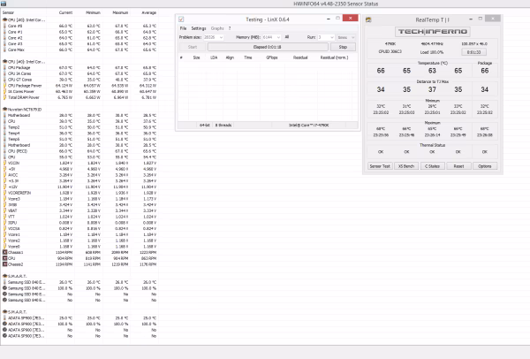Click the 'CPU GT Cores' row label
The image size is (530, 359).
[x=20, y=80]
